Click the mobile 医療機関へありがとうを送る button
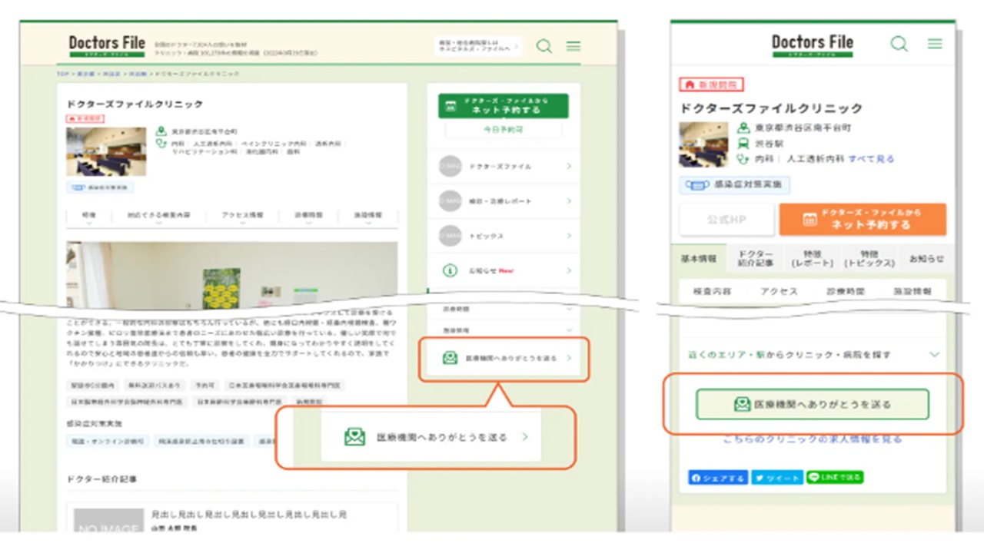The image size is (984, 553). (813, 404)
